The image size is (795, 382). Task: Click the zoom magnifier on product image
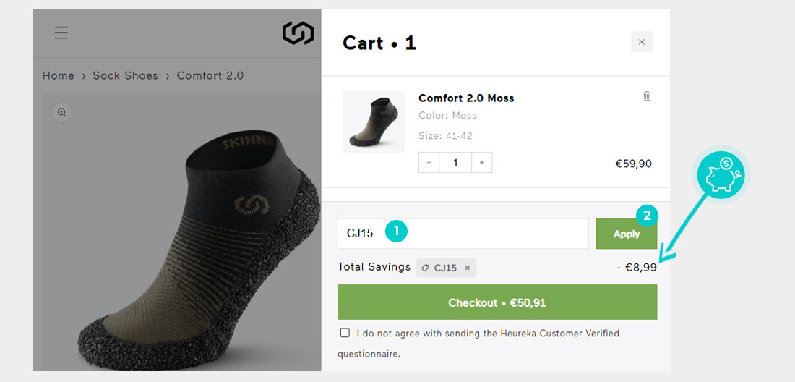pyautogui.click(x=62, y=113)
